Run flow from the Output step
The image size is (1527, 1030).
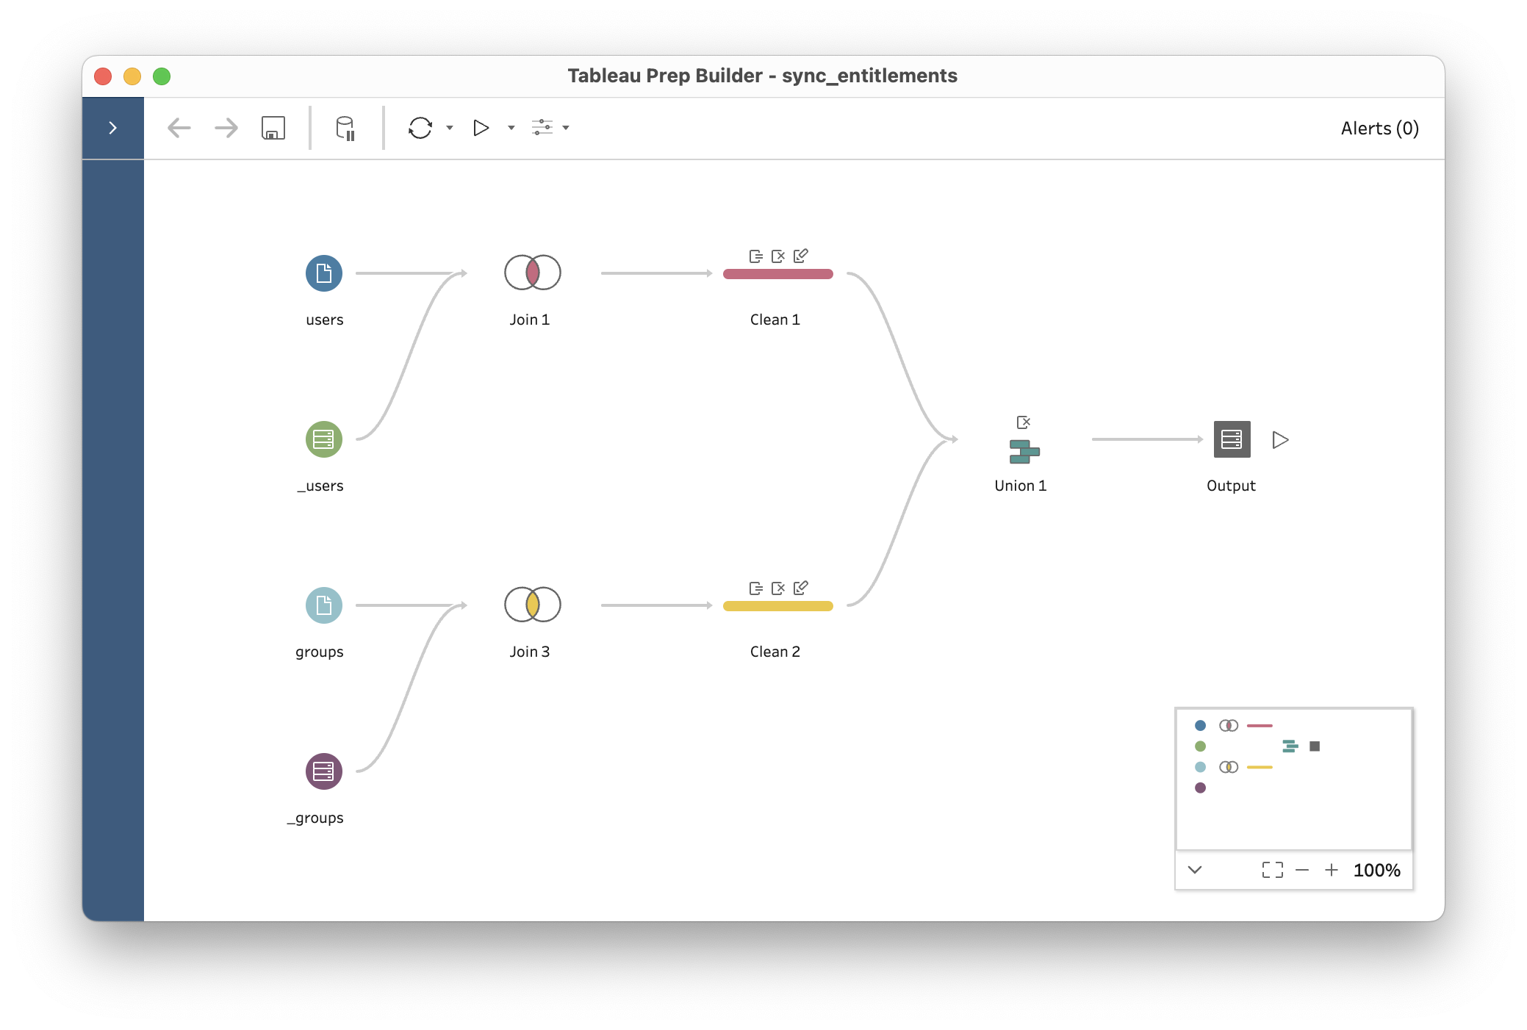pyautogui.click(x=1281, y=439)
